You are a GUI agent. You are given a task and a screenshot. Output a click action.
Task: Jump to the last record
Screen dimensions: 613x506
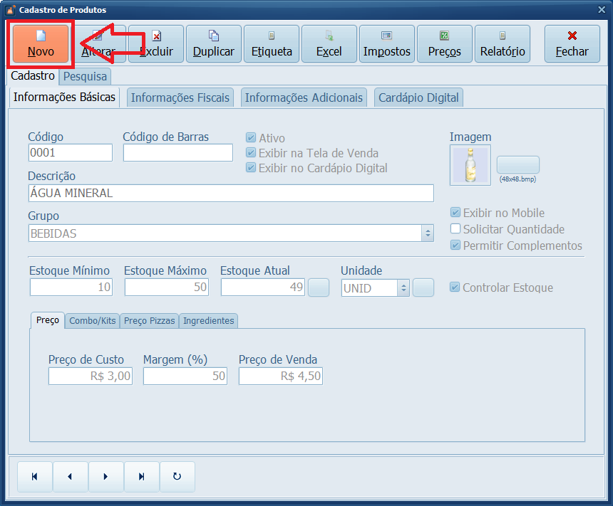(141, 476)
